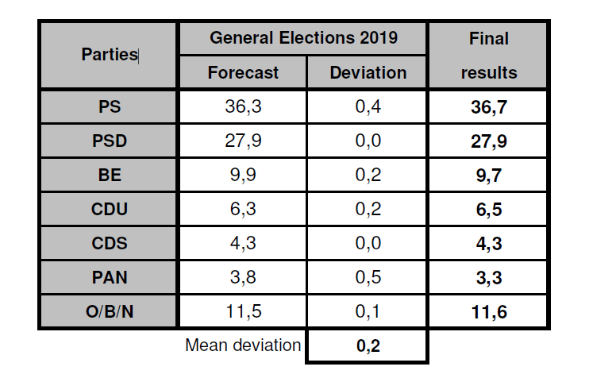
Task: Select the Final results header cell
Action: [x=488, y=55]
